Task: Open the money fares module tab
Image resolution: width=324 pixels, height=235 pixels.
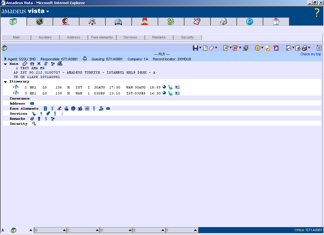Action: click(171, 21)
